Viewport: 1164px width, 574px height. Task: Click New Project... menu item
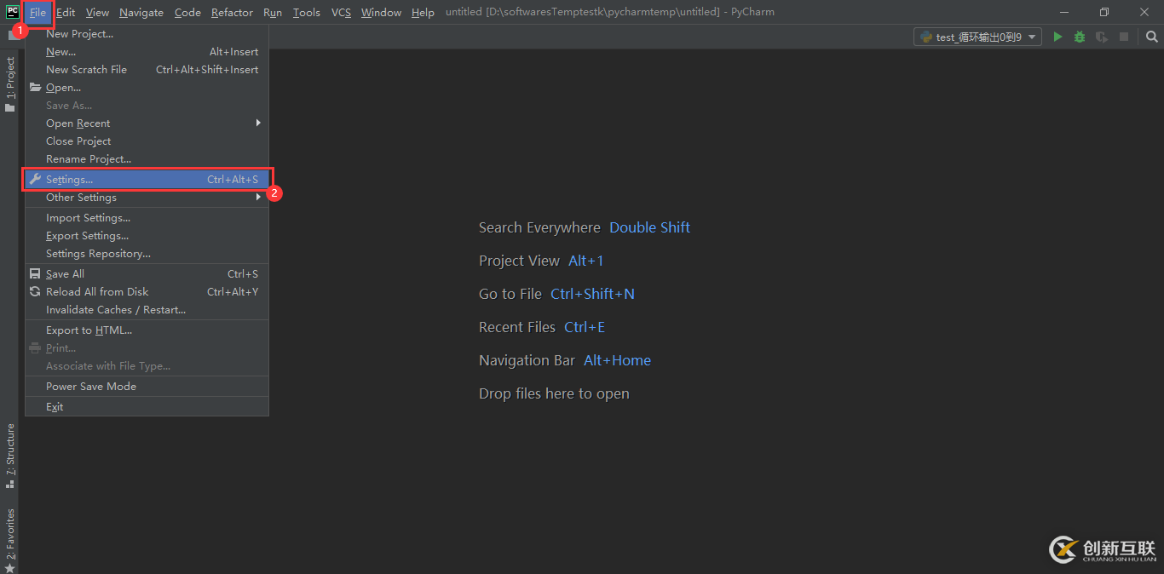(x=79, y=34)
